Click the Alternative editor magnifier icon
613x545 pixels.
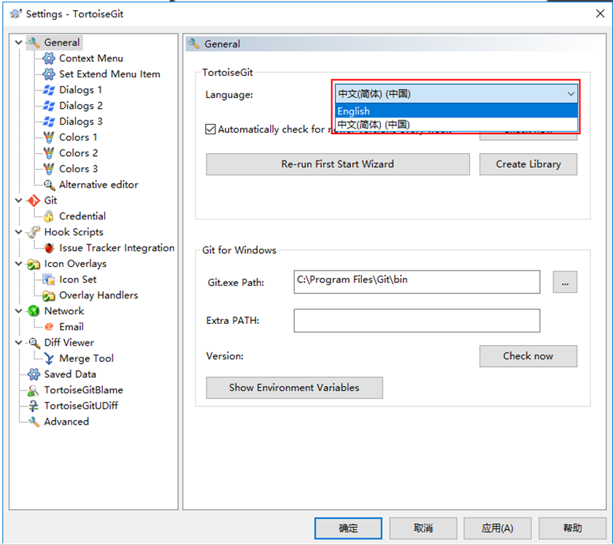49,185
